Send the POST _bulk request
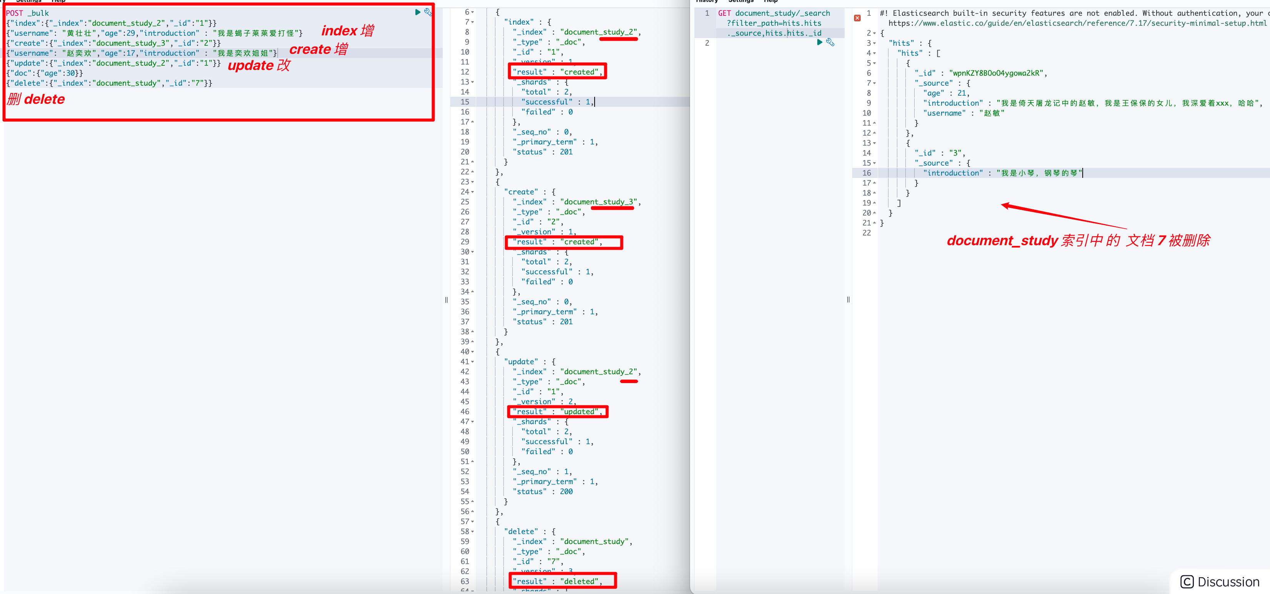 (x=418, y=12)
